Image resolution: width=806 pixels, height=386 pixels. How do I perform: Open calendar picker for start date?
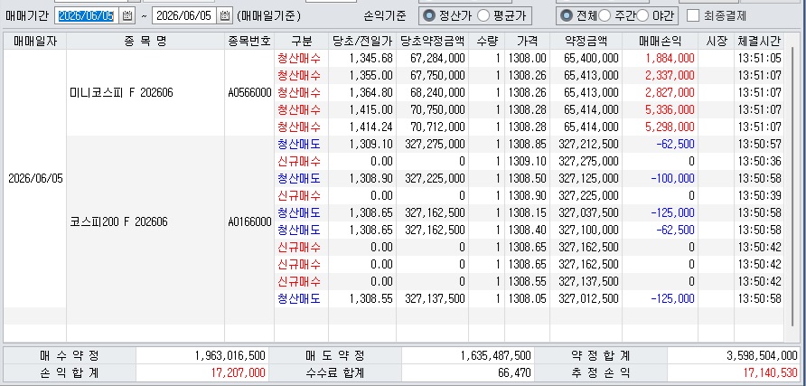(x=127, y=16)
